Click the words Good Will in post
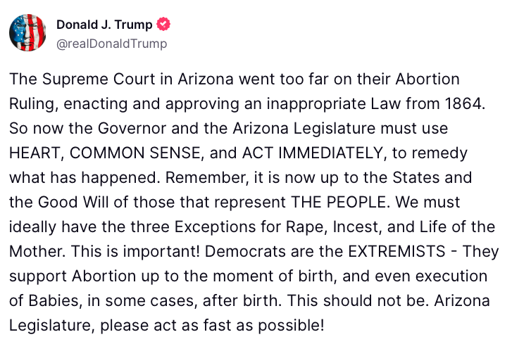The height and width of the screenshot is (344, 512). (x=73, y=202)
